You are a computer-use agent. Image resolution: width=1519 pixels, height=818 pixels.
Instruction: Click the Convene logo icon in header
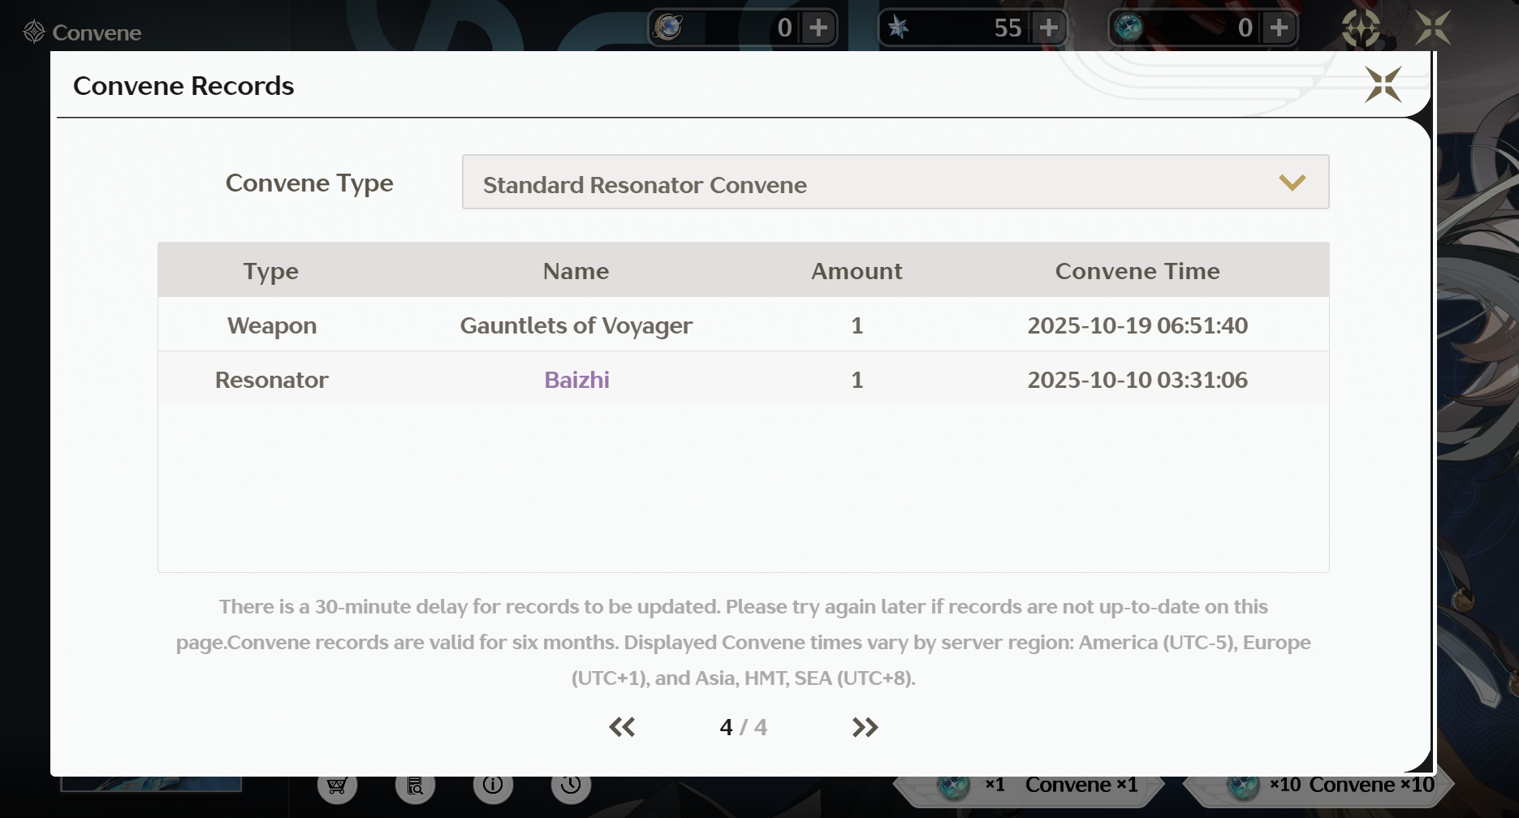34,32
